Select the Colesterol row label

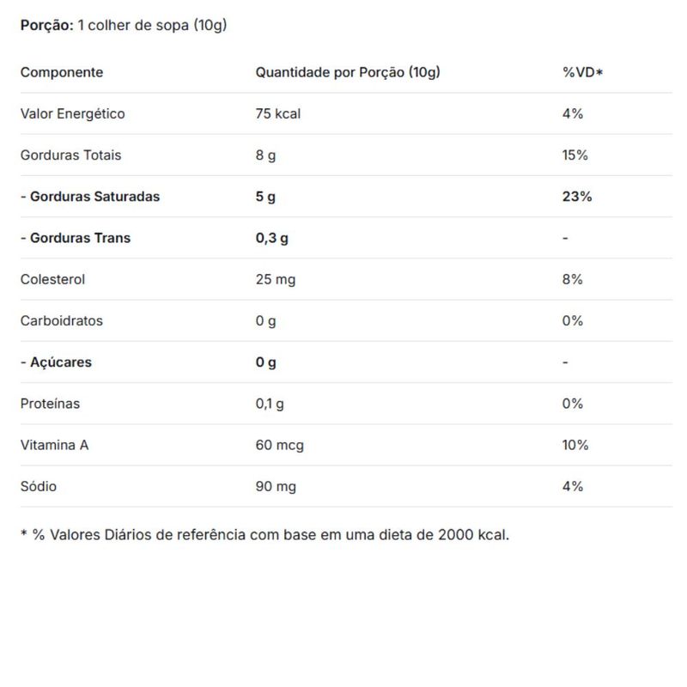point(53,279)
